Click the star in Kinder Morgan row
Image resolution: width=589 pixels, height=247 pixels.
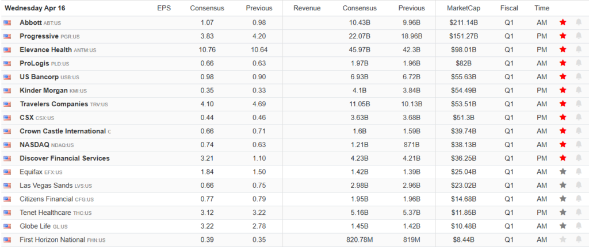click(563, 90)
